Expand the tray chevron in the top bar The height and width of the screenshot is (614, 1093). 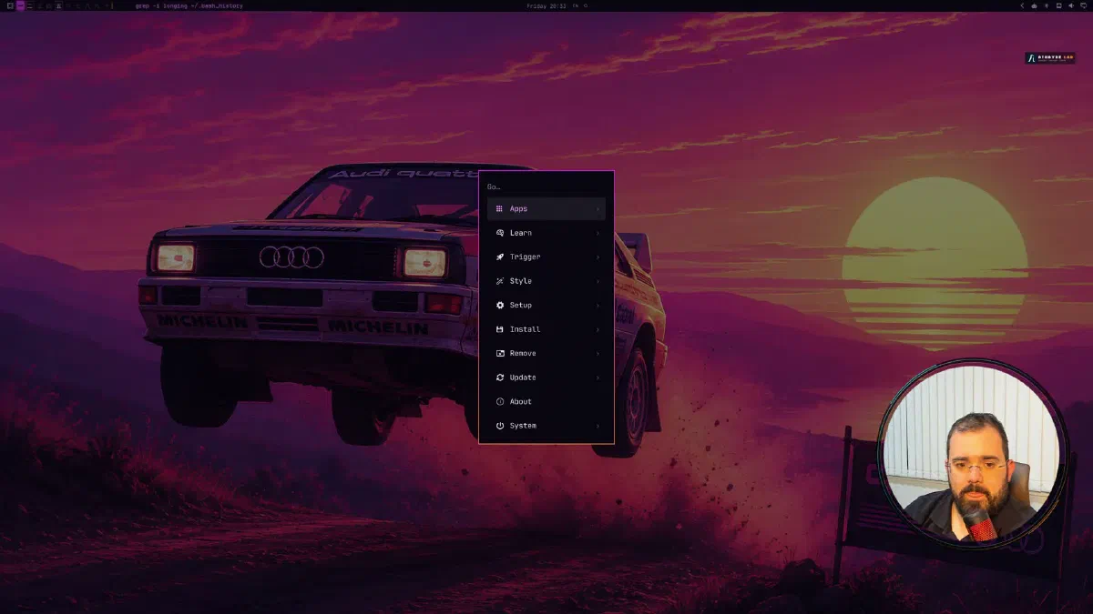pos(1022,5)
